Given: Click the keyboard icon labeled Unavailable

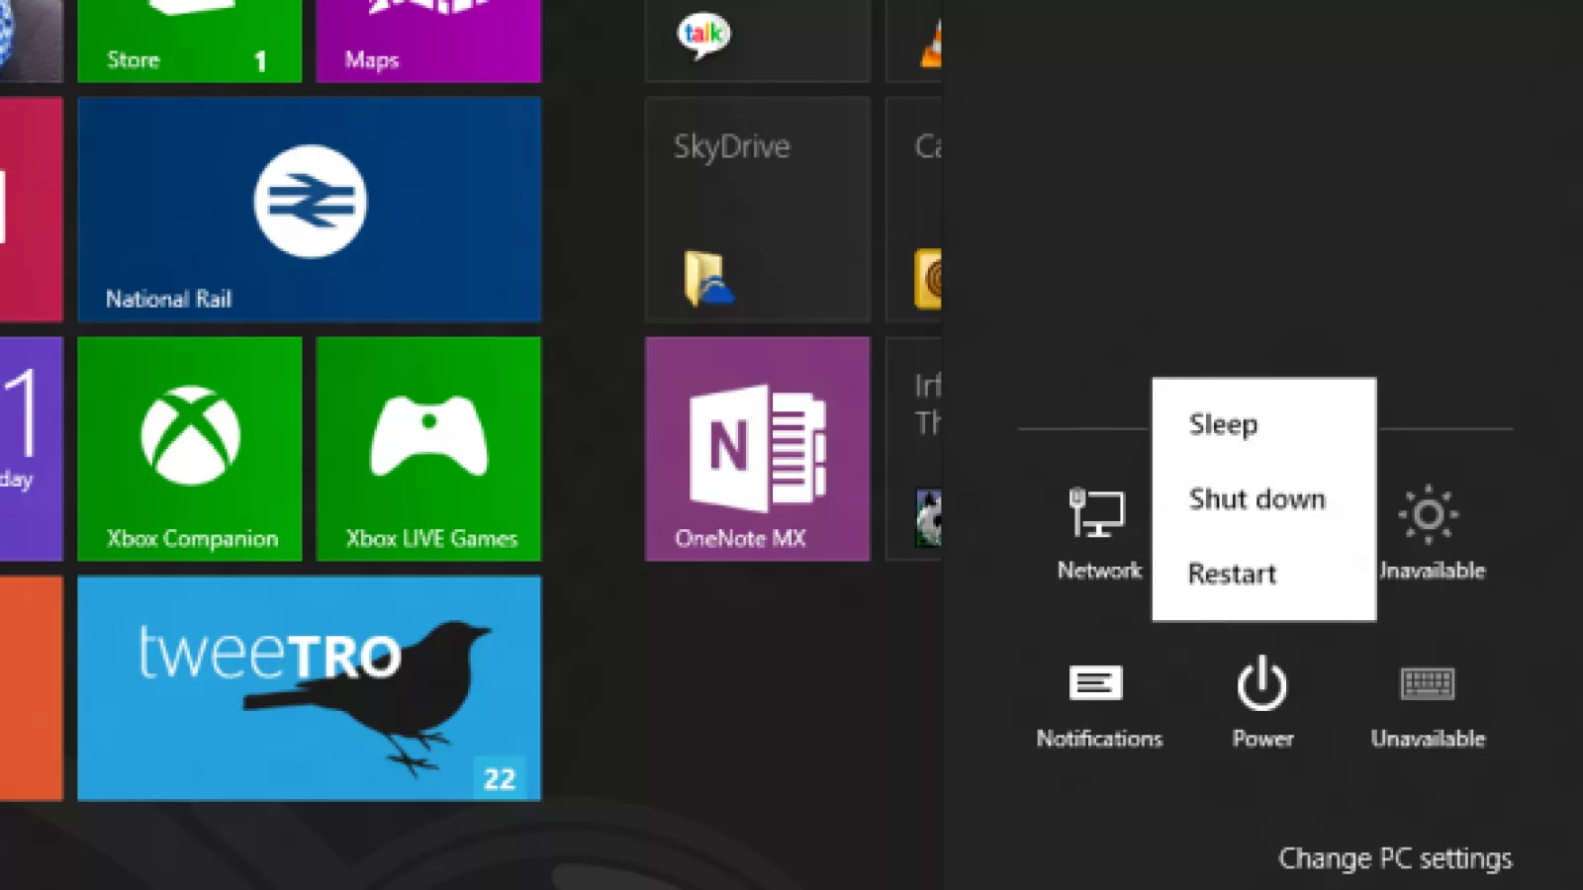Looking at the screenshot, I should (x=1428, y=684).
